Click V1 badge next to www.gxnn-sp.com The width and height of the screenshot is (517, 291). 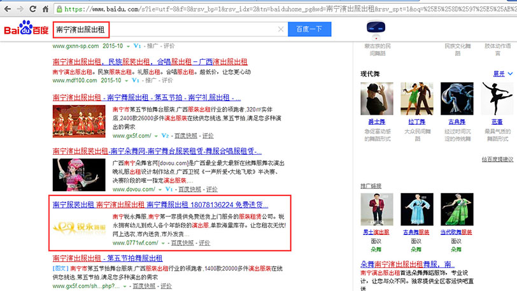click(137, 46)
